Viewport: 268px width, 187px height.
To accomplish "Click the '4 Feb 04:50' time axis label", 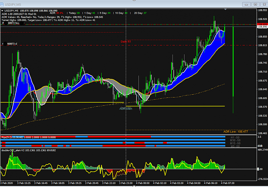I will [194, 183].
